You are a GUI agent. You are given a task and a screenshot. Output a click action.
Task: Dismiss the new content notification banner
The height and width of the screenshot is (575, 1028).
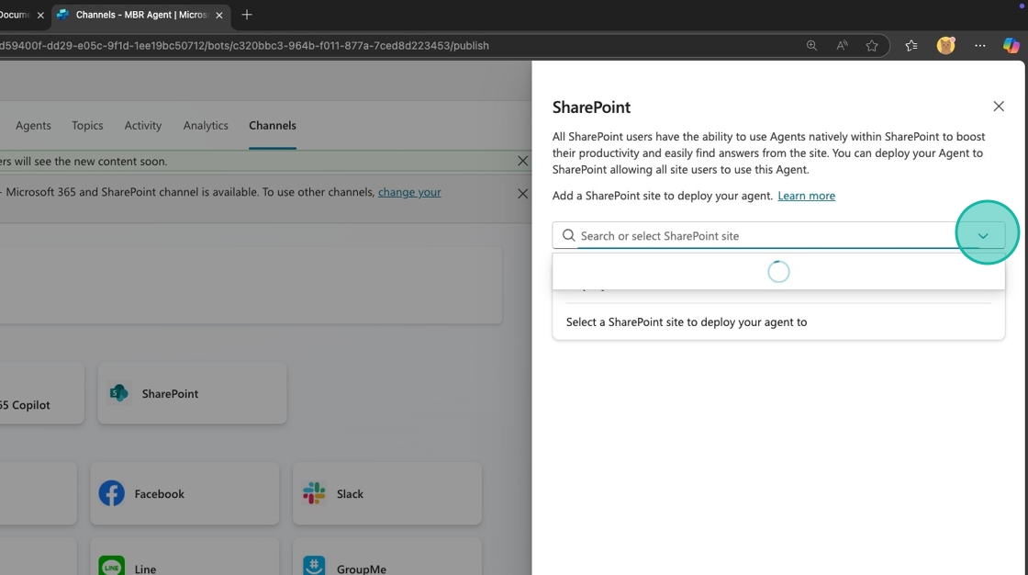522,161
